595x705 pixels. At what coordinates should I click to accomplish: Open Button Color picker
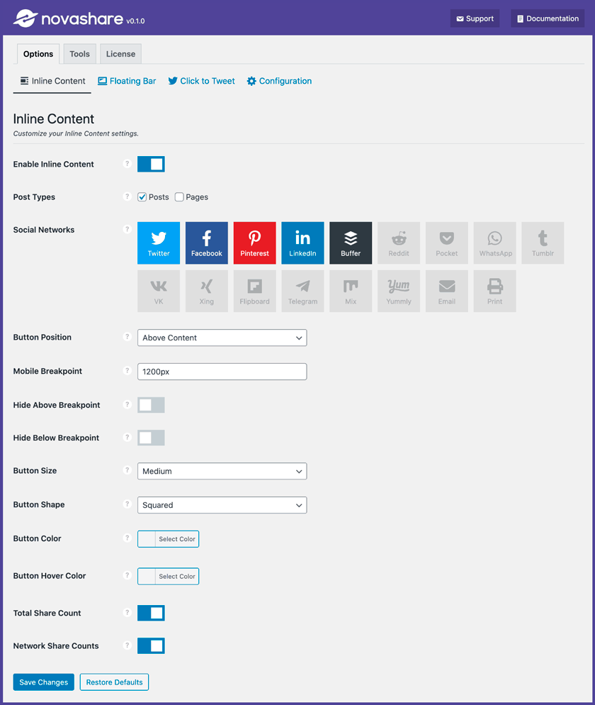[x=168, y=539]
